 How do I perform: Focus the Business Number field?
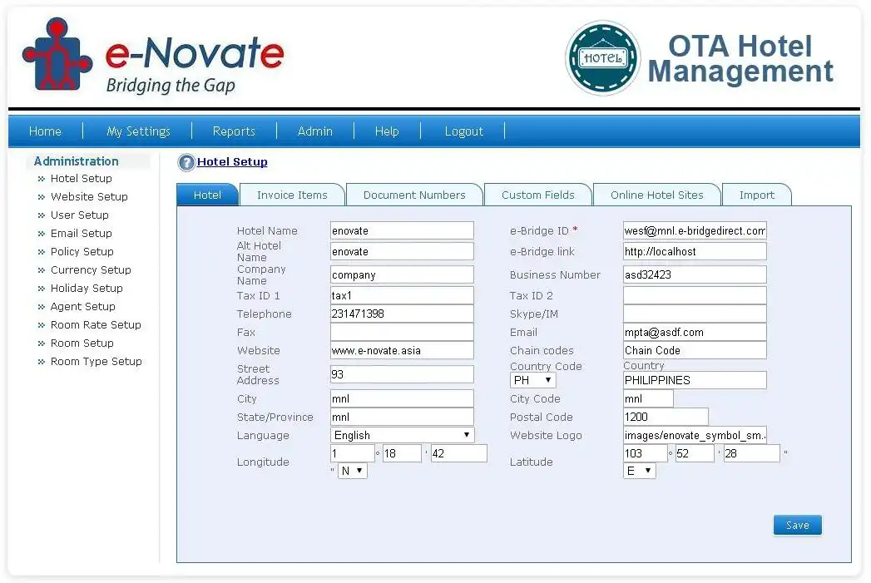click(695, 274)
